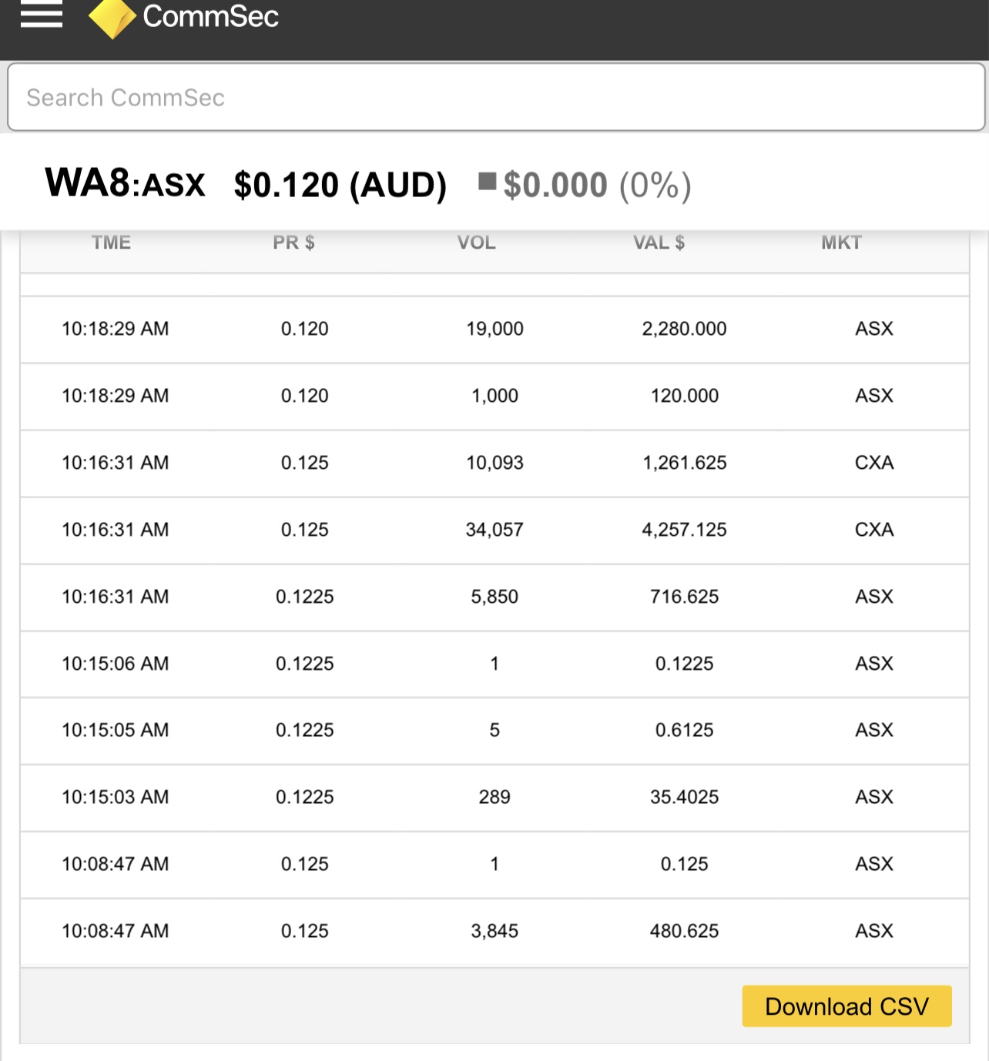
Task: Sort by the PR $ column header
Action: (293, 243)
